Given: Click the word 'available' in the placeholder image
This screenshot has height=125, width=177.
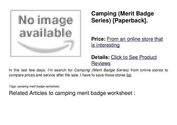Looking at the screenshot, I should [45, 33].
